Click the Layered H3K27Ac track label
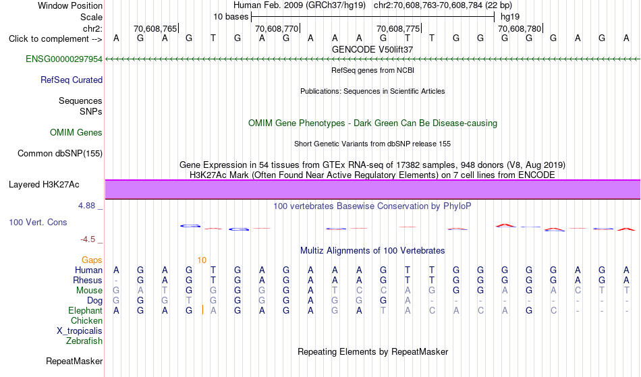Screen dimensions: 641x377 [44, 185]
